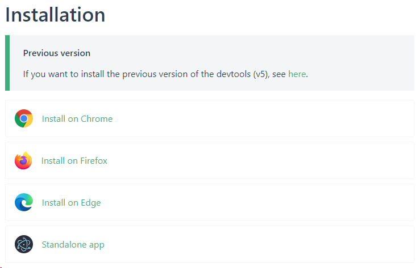Click the word 'devtools' in the tip
Image resolution: width=416 pixels, height=268 pixels.
tap(234, 74)
